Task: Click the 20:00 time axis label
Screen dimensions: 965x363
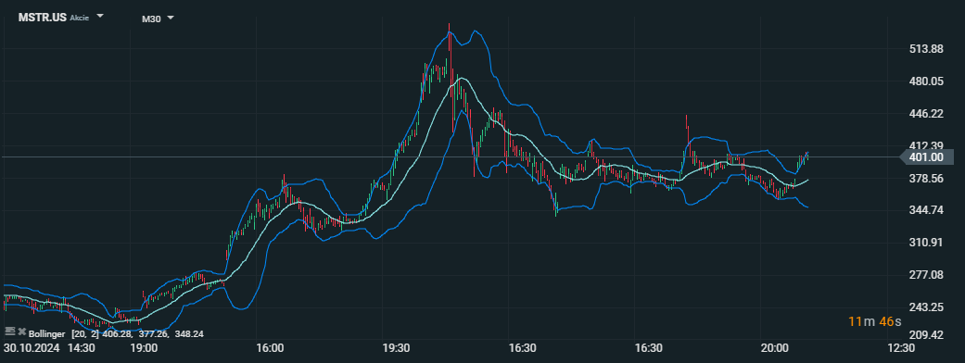Action: coord(774,347)
